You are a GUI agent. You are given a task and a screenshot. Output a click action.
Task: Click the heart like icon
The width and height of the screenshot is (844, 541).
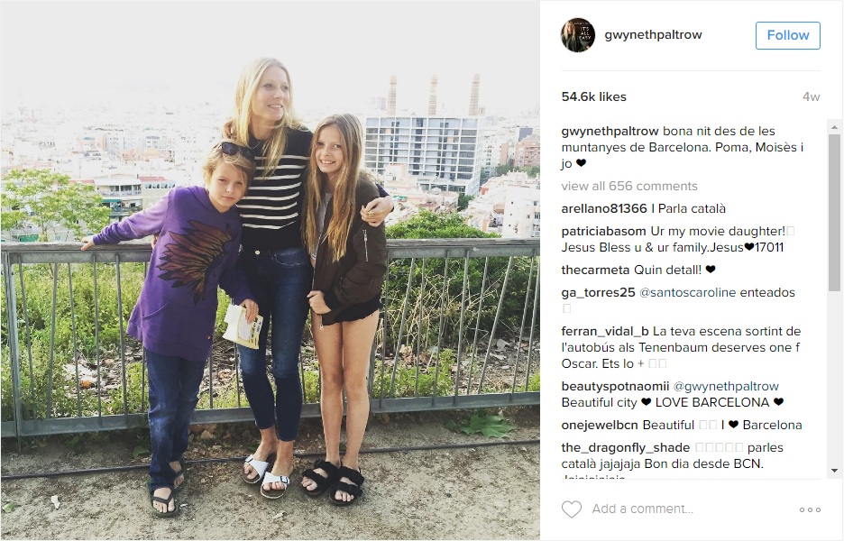571,509
